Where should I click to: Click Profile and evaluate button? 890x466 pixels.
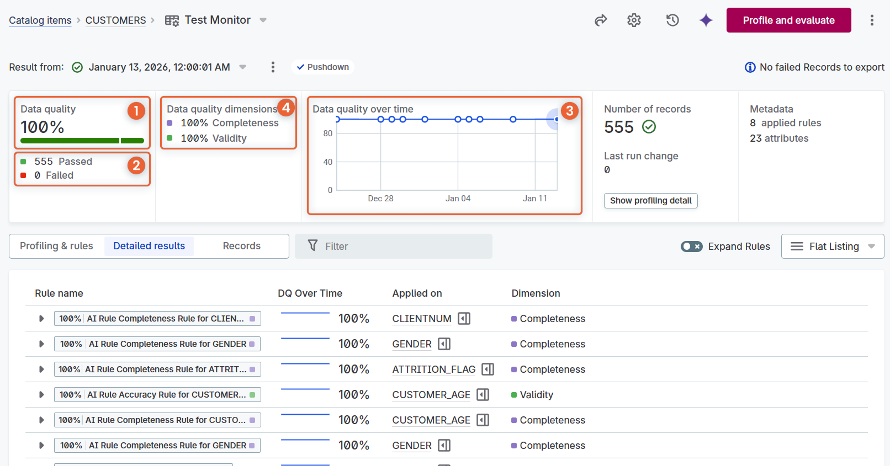[x=788, y=20]
